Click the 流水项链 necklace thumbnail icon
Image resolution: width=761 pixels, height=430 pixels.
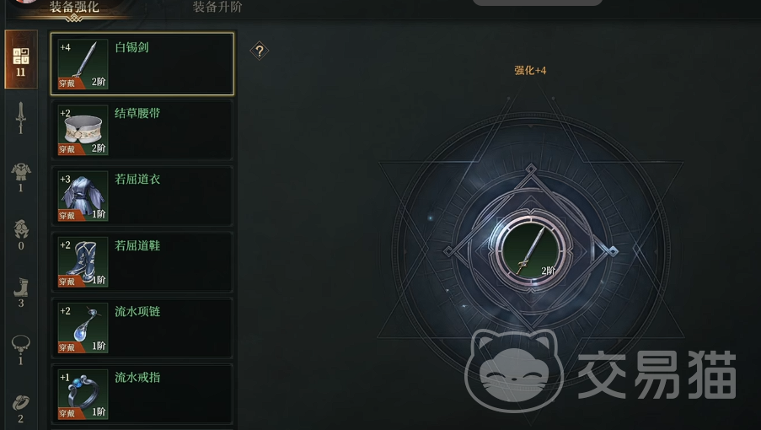83,328
